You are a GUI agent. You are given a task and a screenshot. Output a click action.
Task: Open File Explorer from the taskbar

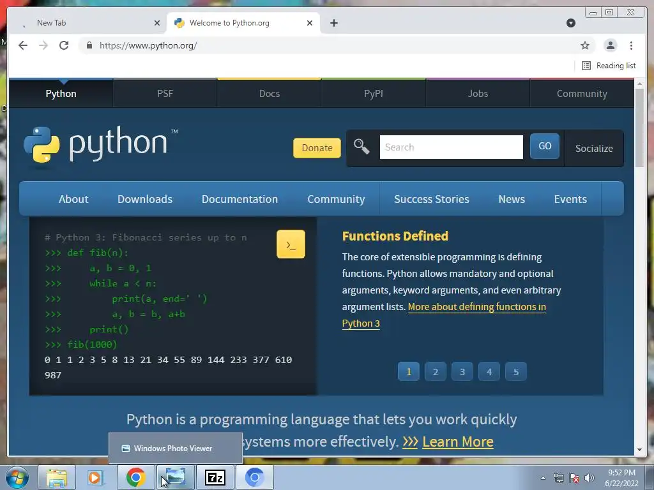coord(57,477)
